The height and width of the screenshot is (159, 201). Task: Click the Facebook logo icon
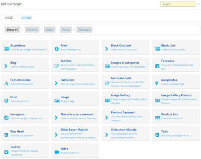[157, 66]
